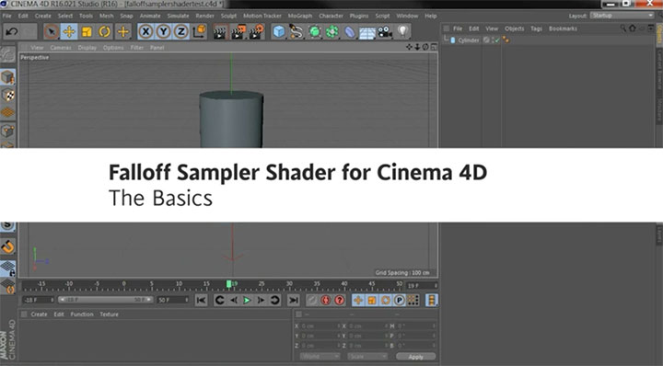Open Object Manager Bookmarks menu
Screen dimensions: 663x366
pyautogui.click(x=563, y=29)
